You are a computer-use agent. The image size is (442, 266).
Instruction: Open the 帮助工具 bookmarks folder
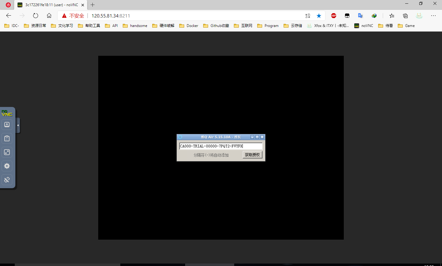tap(89, 26)
